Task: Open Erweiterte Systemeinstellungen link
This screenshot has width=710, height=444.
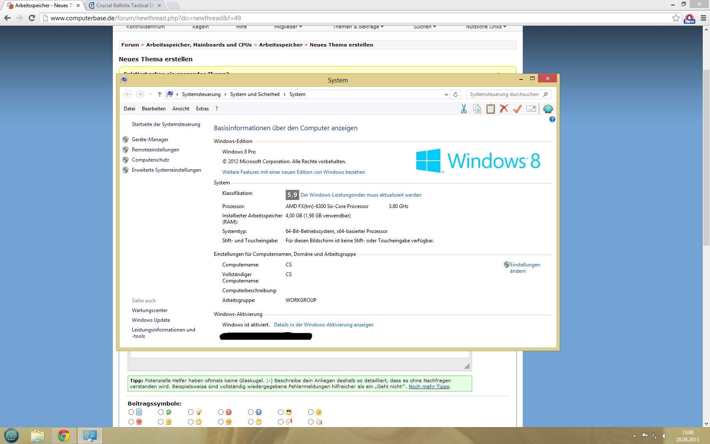Action: pos(167,170)
